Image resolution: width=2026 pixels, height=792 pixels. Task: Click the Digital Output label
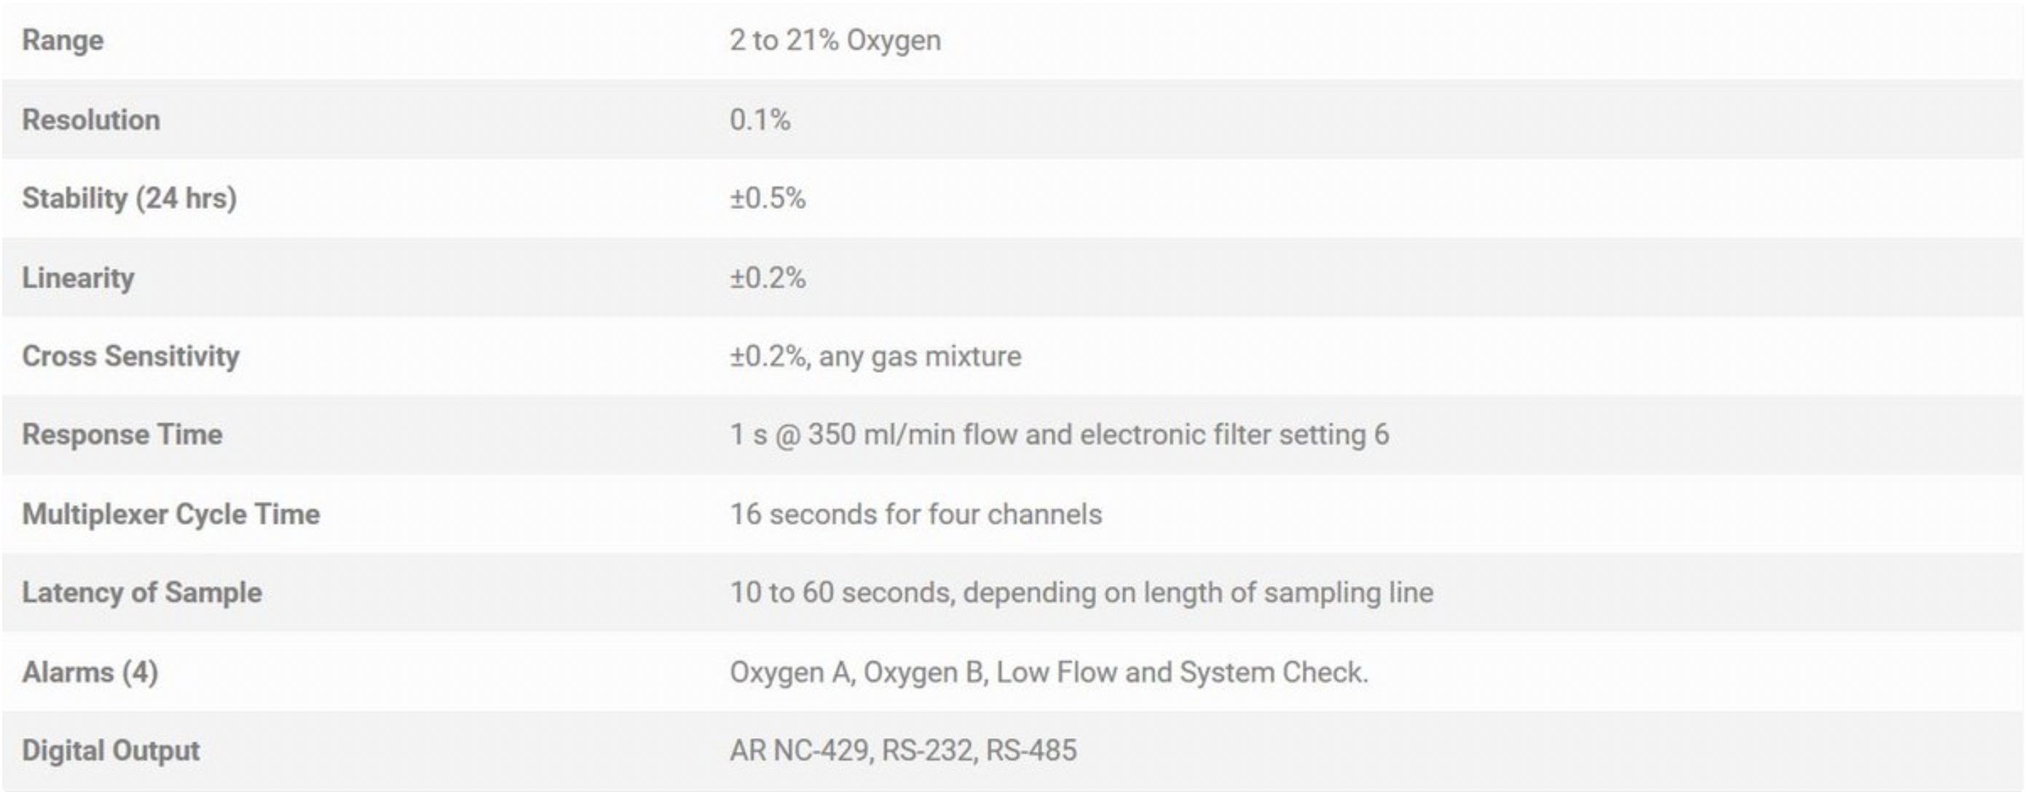[x=111, y=751]
